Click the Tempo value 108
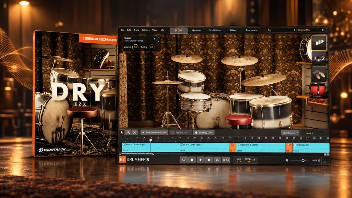 pos(248,162)
